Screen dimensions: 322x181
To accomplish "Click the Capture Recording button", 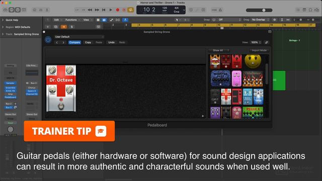I will coord(124,10).
